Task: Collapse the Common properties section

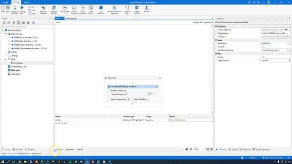Action: point(216,26)
